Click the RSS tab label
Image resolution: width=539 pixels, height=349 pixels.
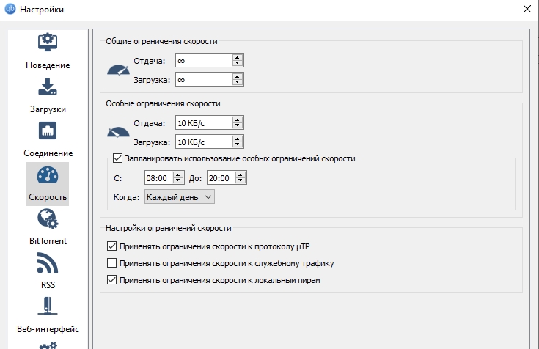(48, 285)
